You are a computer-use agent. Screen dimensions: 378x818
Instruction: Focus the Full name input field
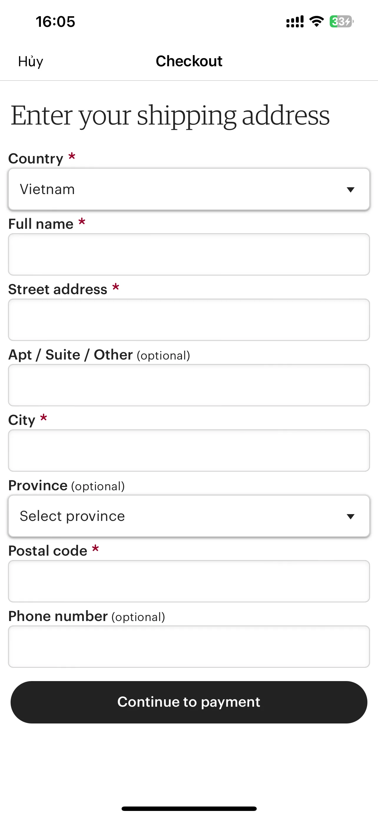coord(189,254)
